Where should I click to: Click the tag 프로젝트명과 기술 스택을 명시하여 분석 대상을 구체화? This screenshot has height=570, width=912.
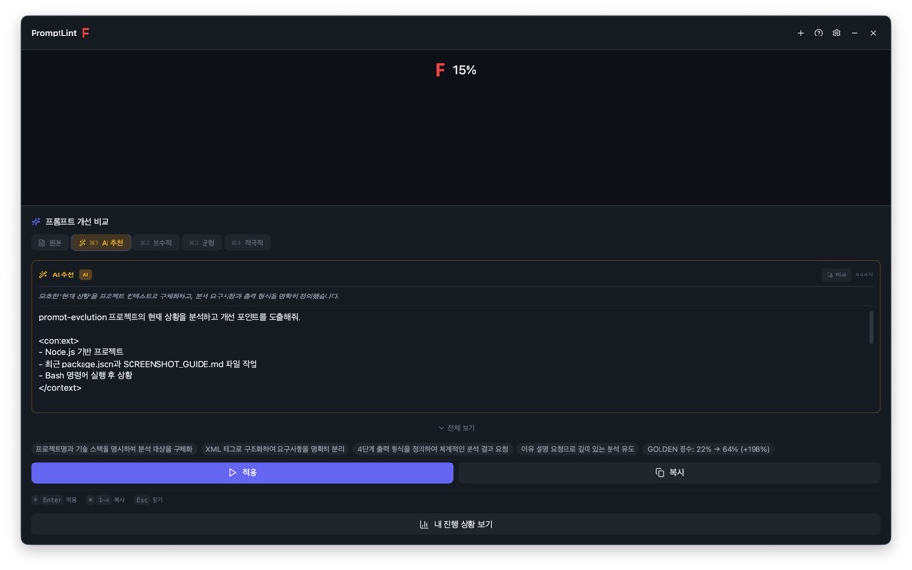pos(114,450)
